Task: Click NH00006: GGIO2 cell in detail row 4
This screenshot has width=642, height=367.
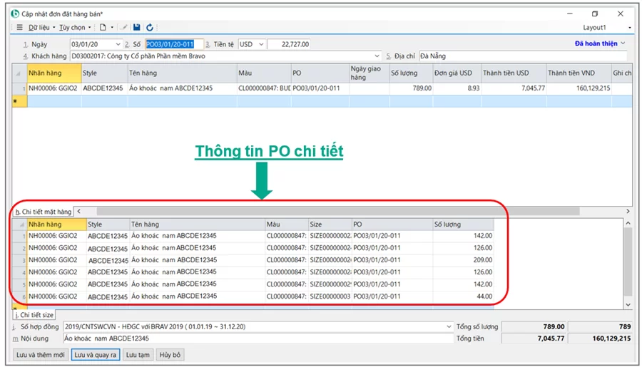Action: point(57,272)
